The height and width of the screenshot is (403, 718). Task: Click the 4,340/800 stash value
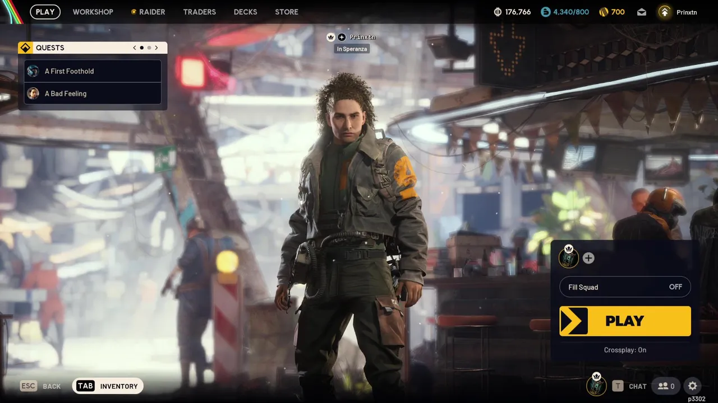[571, 12]
